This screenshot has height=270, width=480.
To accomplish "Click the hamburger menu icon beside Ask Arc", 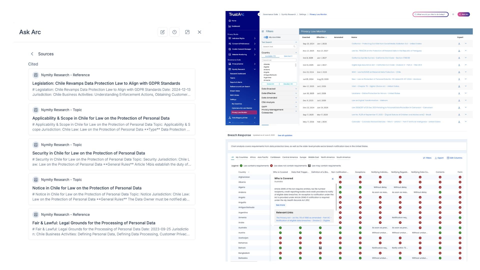I will point(453,14).
